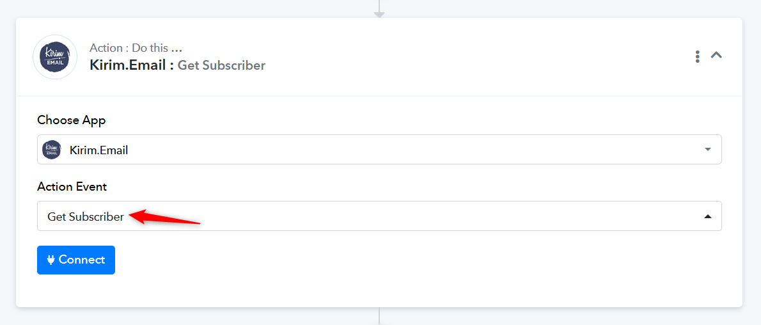Open the three-dot options menu

coord(698,56)
